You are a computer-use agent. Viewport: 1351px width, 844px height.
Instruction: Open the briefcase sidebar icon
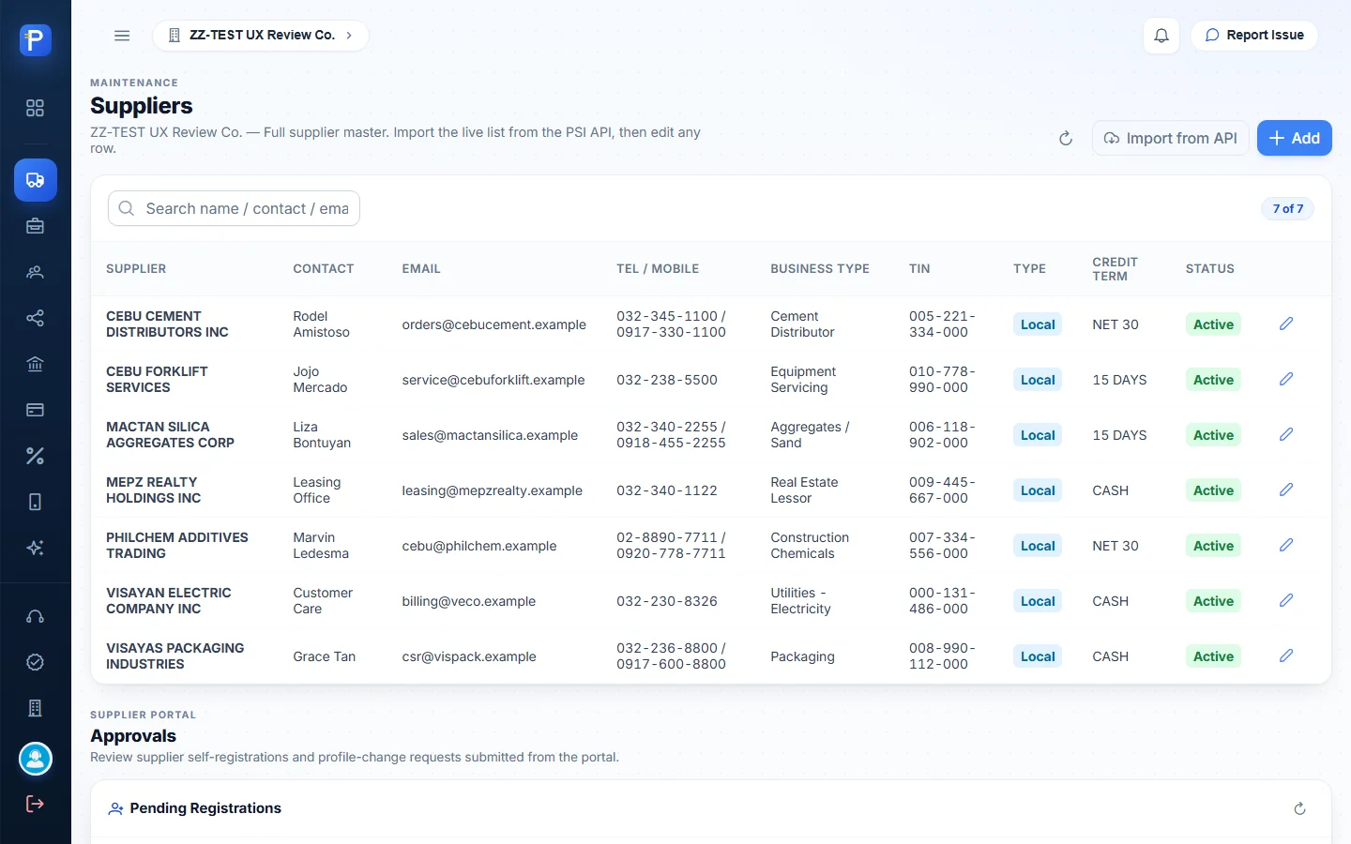[x=35, y=226]
